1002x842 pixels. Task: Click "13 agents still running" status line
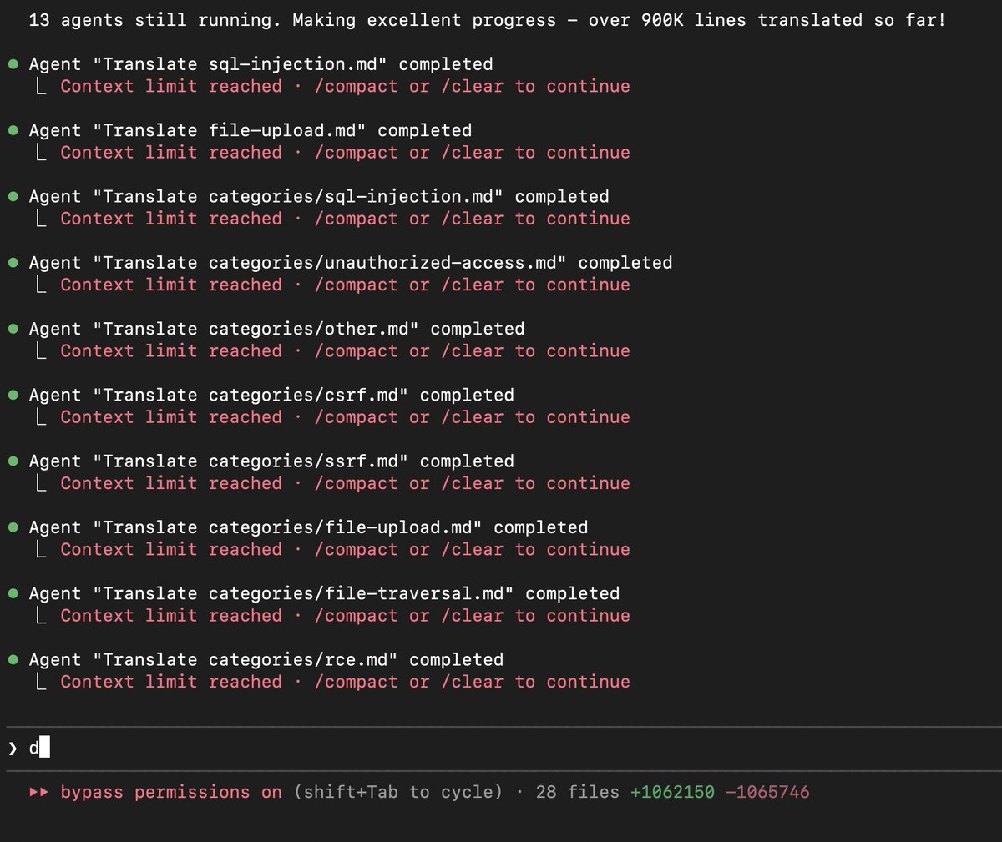[x=488, y=20]
